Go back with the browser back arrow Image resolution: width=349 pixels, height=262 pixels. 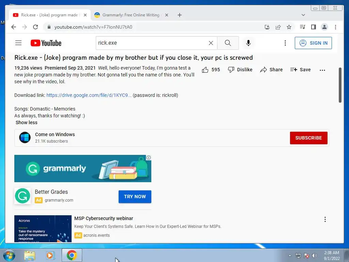tap(14, 27)
